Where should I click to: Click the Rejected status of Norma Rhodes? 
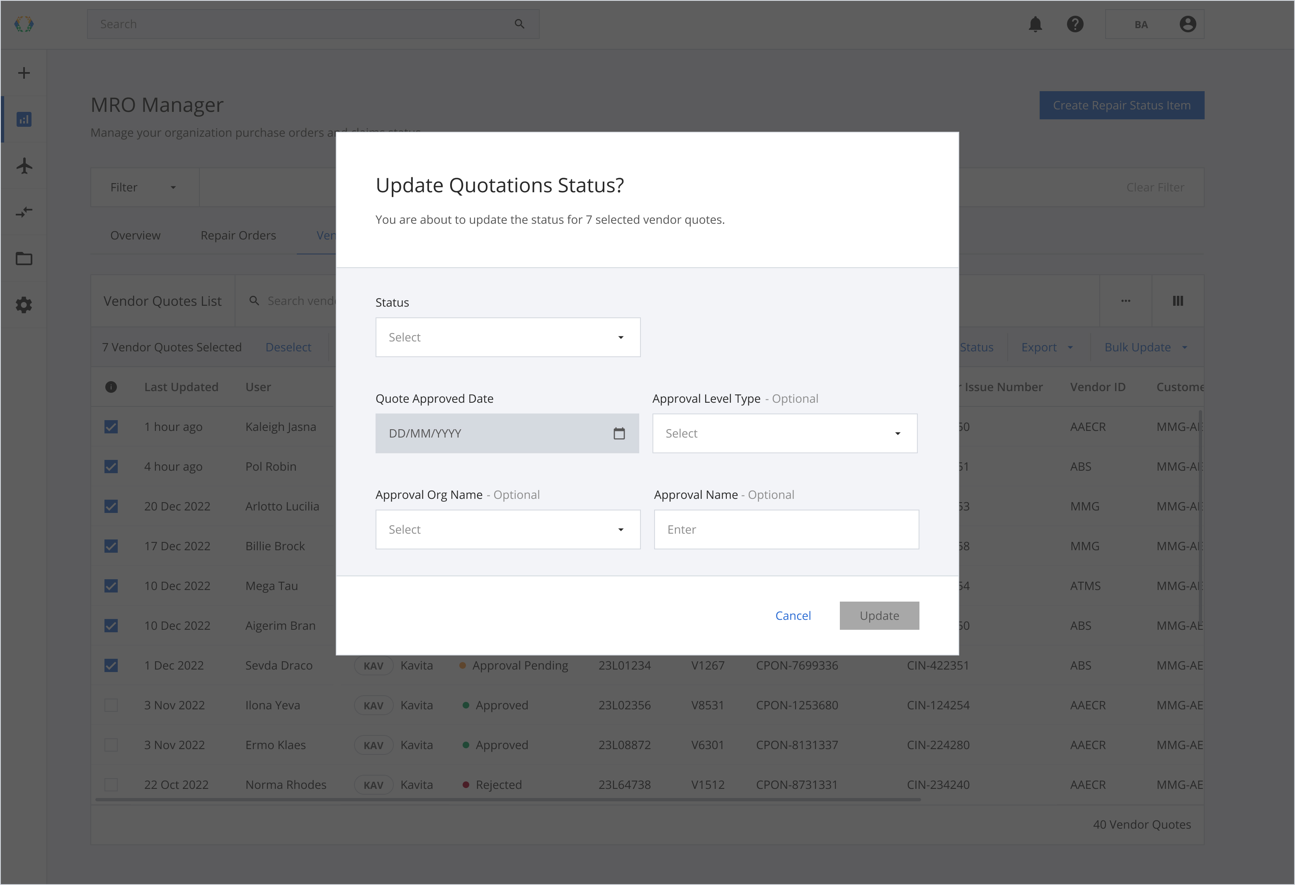[492, 785]
